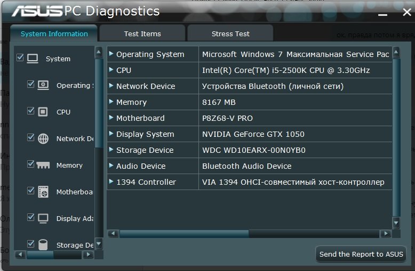Click the sidebar vertical scrollbar thumb

99,103
